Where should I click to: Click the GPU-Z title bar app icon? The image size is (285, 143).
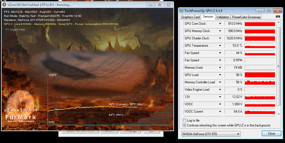pos(182,11)
